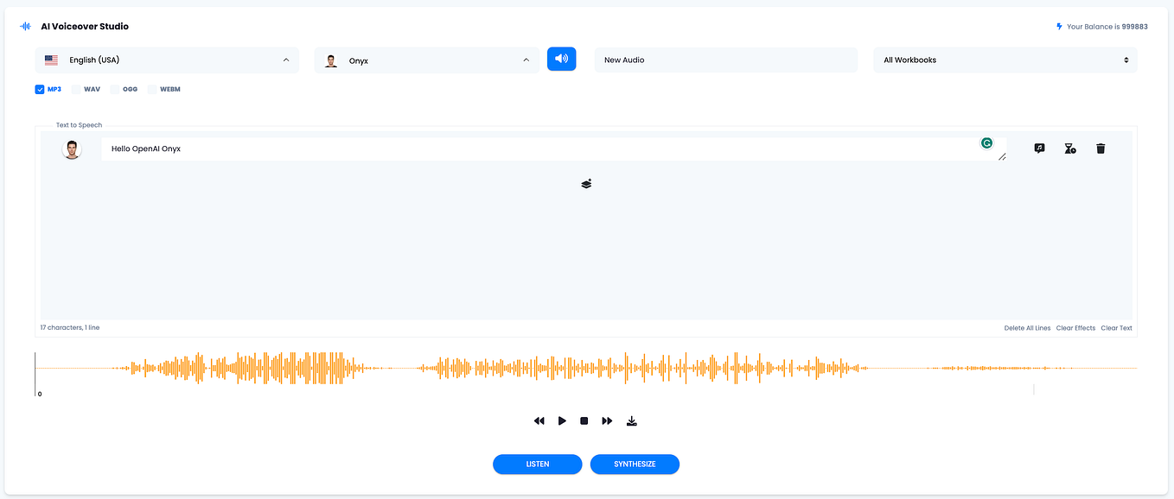Open the All Workbooks dropdown
Viewport: 1174px width, 499px height.
coord(1005,60)
